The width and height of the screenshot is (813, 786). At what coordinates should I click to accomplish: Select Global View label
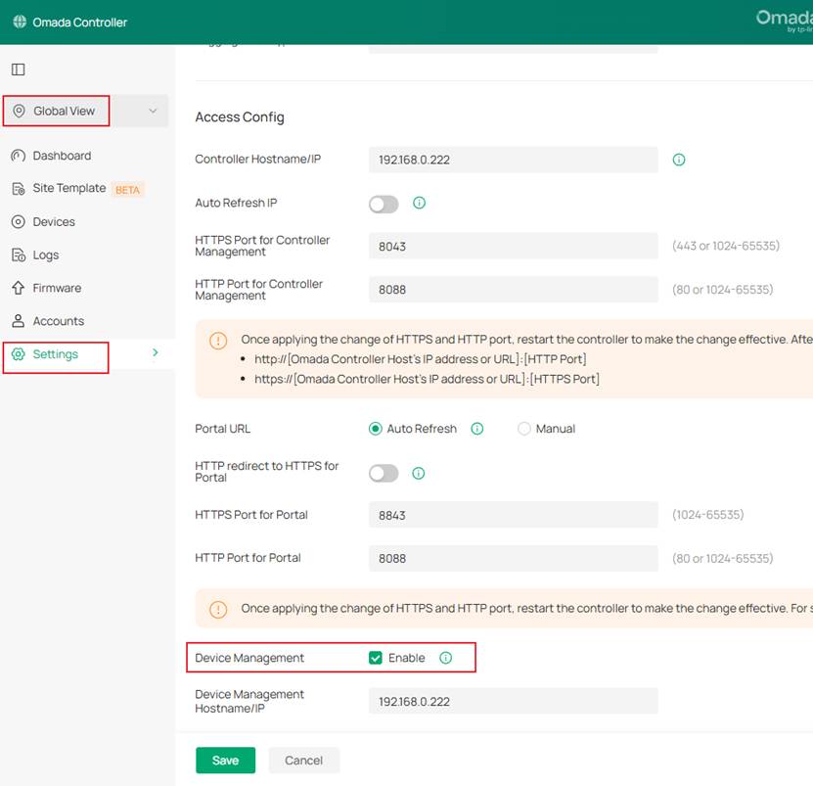(x=64, y=111)
